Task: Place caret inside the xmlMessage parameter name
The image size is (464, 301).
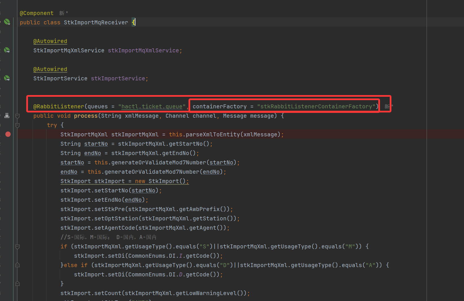Action: pos(142,116)
